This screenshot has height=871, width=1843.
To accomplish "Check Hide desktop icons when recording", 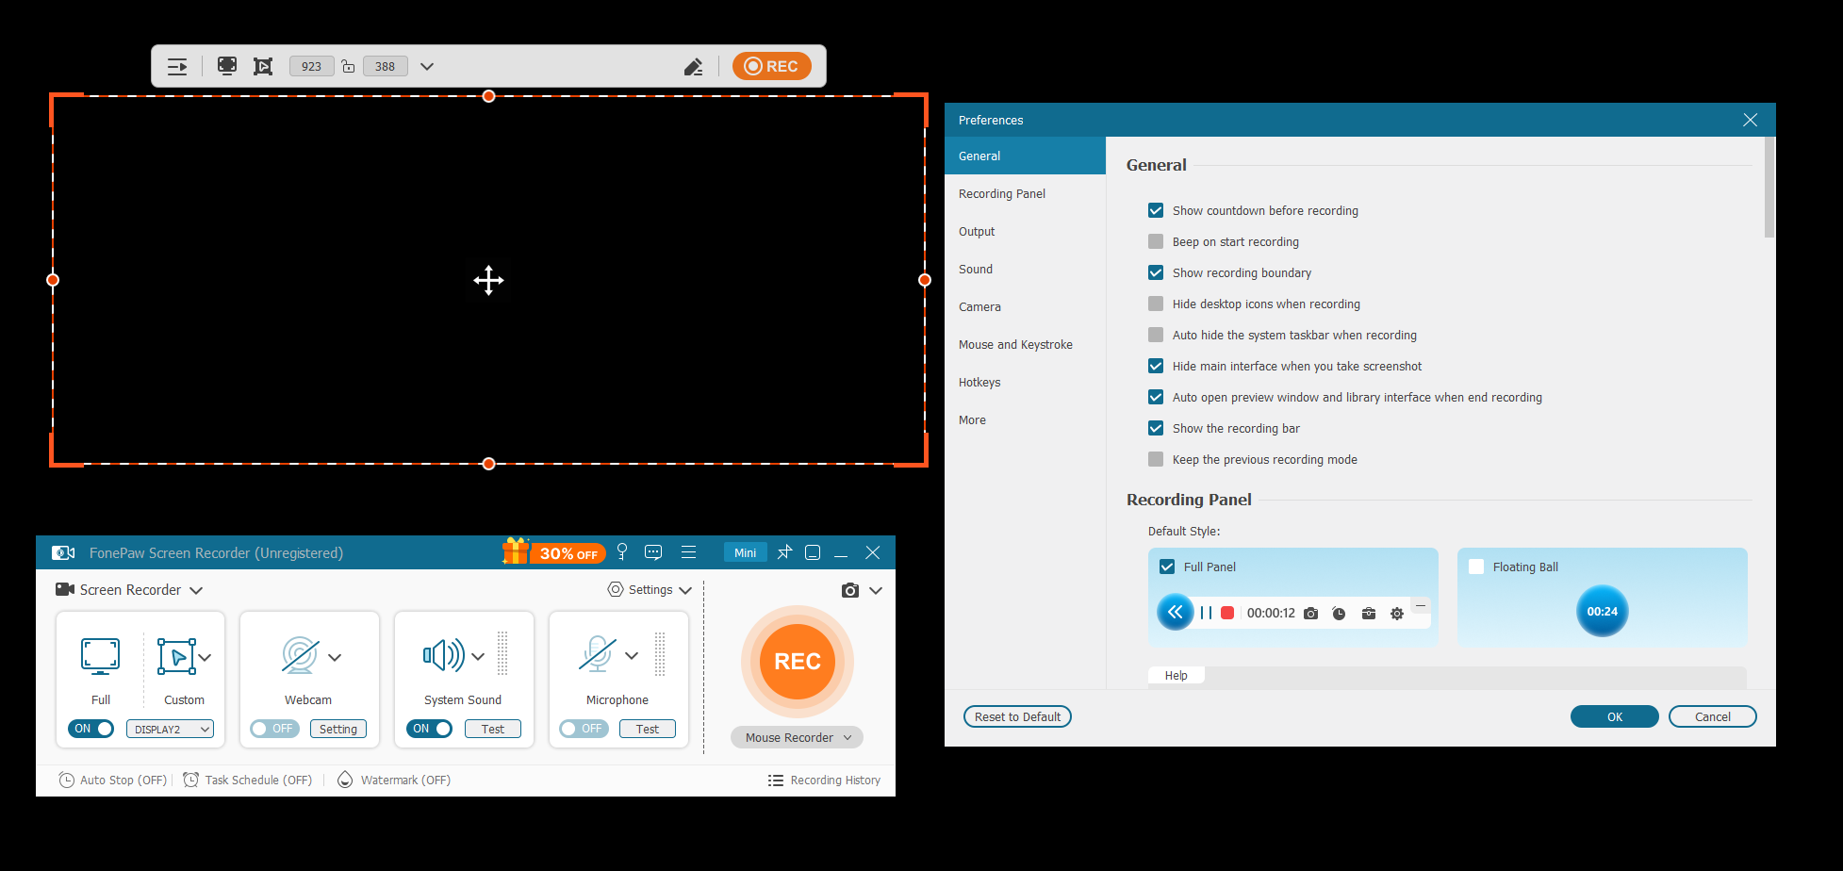I will click(x=1156, y=304).
